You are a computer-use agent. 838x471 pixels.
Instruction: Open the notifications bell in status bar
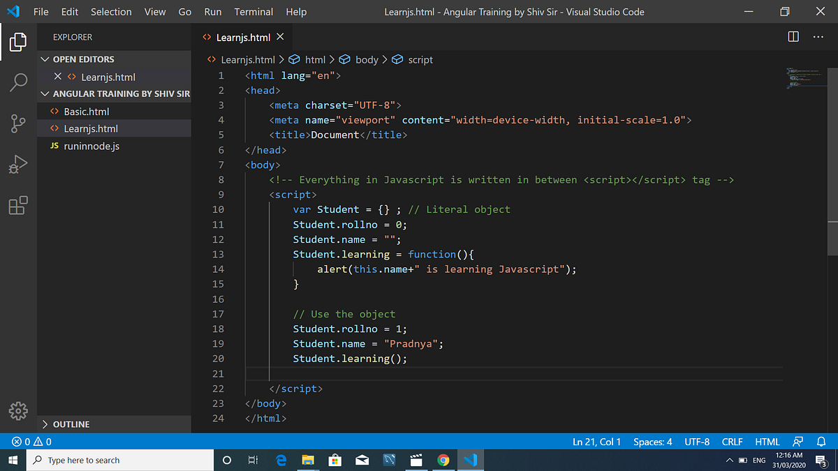pyautogui.click(x=821, y=441)
